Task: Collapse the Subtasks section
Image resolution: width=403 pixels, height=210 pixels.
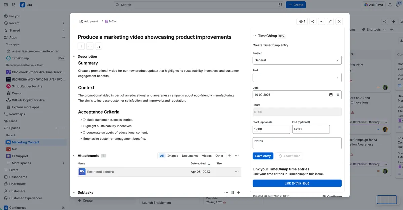Action: point(74,193)
